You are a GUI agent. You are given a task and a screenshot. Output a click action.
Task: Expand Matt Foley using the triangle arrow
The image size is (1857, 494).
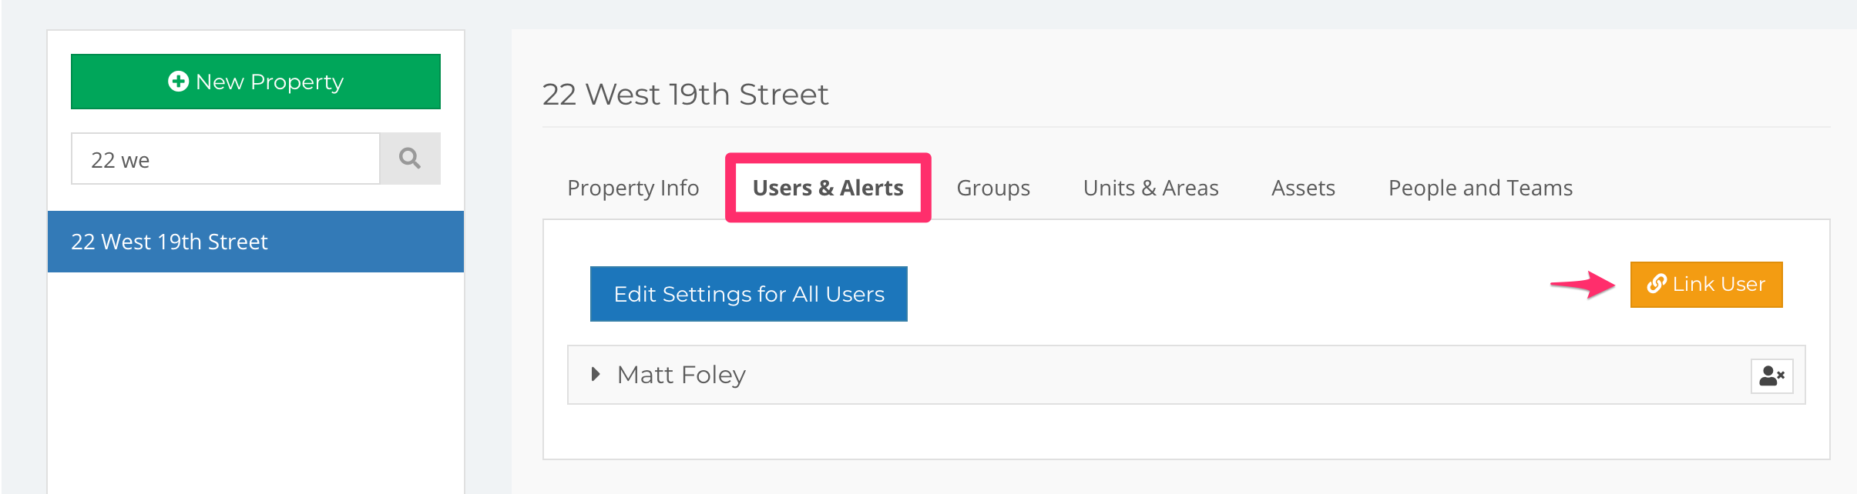click(x=595, y=374)
